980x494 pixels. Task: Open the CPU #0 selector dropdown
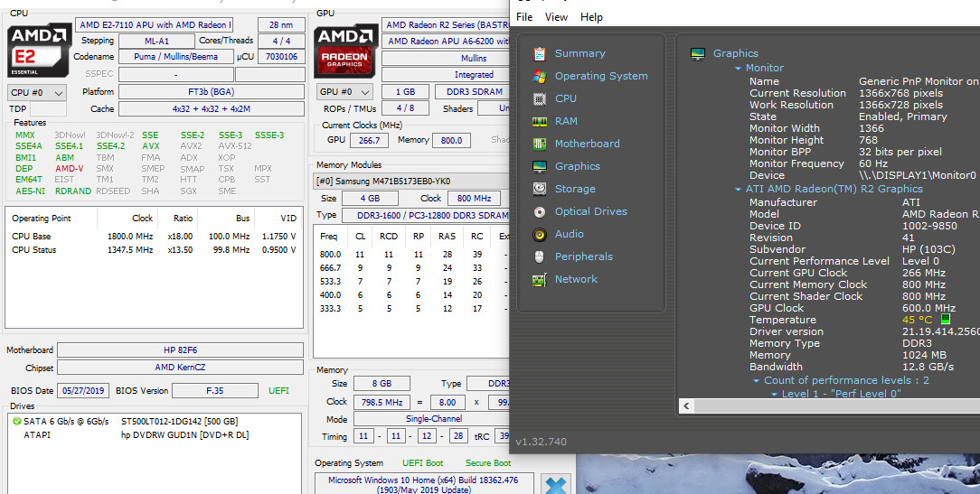tap(37, 92)
